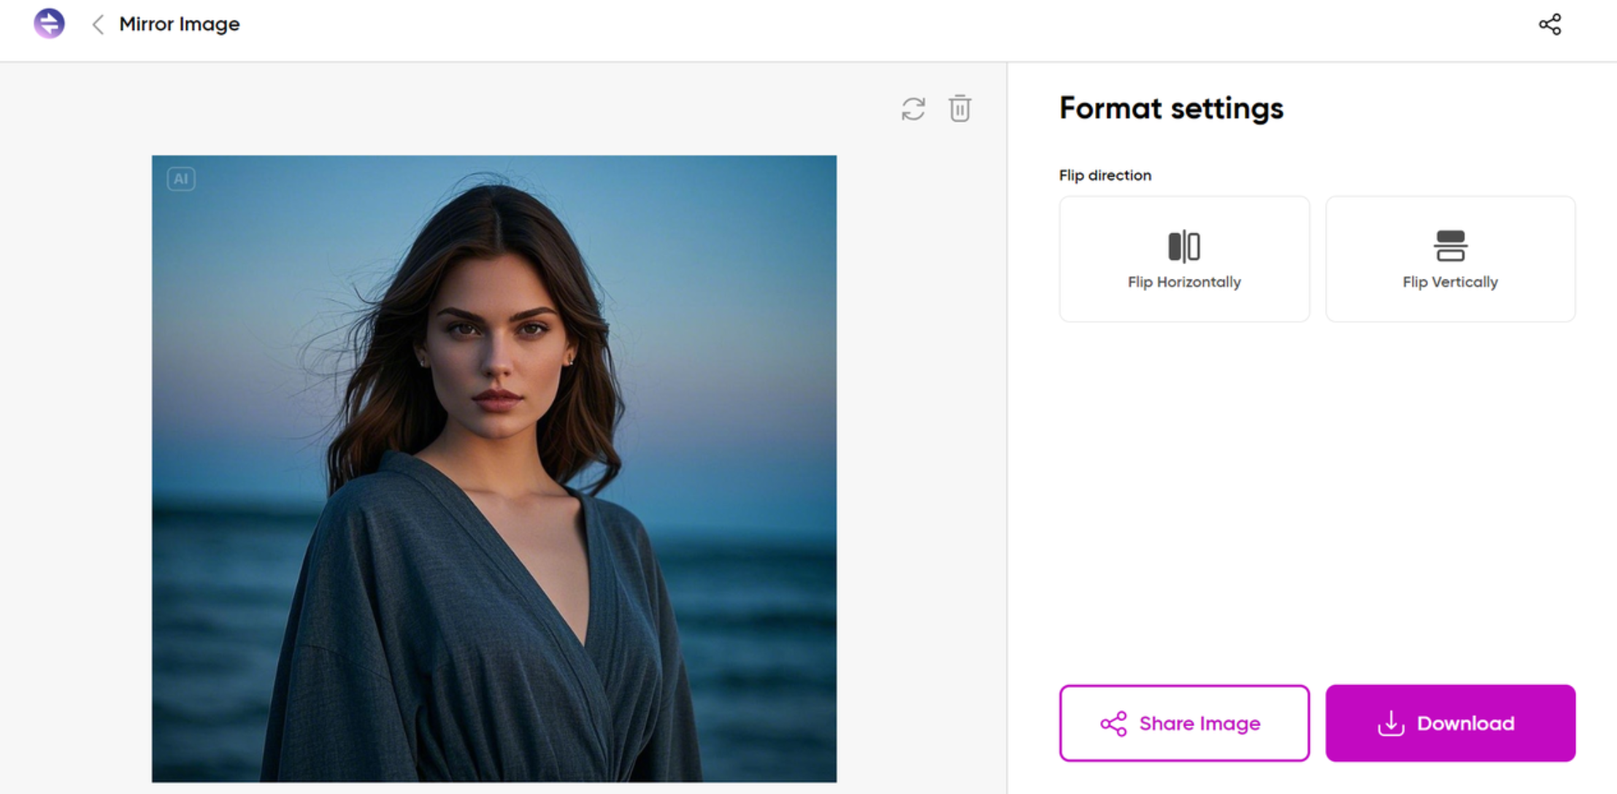This screenshot has width=1617, height=794.
Task: Click the Format settings heading
Action: [x=1171, y=109]
